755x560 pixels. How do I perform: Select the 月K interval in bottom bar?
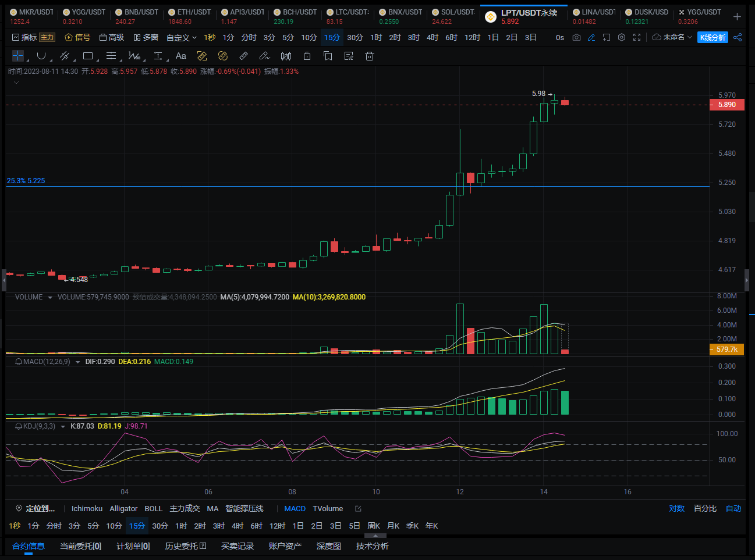click(394, 526)
